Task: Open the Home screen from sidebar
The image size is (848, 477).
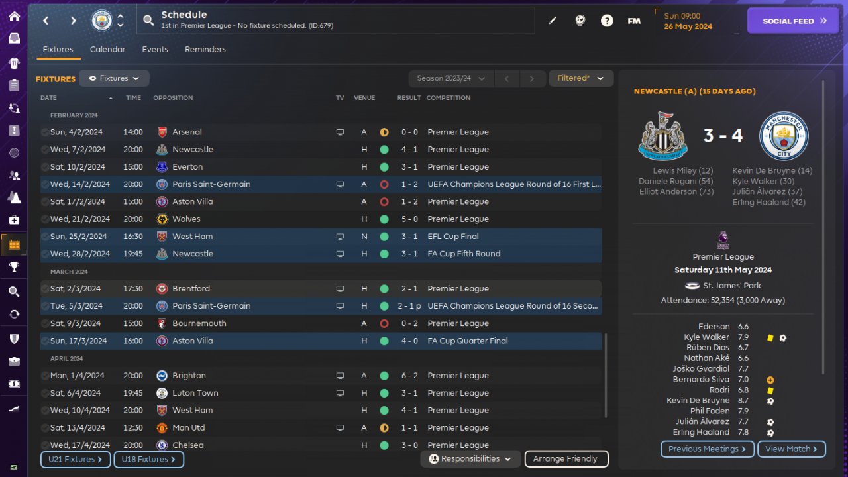Action: pos(14,17)
